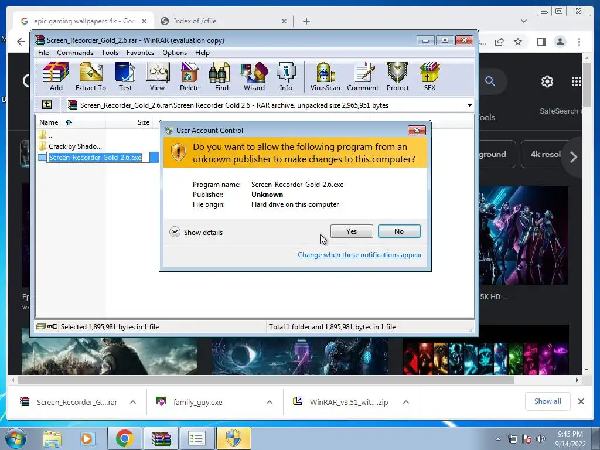Image resolution: width=600 pixels, height=450 pixels.
Task: Open Google apps grid icon
Action: click(577, 81)
